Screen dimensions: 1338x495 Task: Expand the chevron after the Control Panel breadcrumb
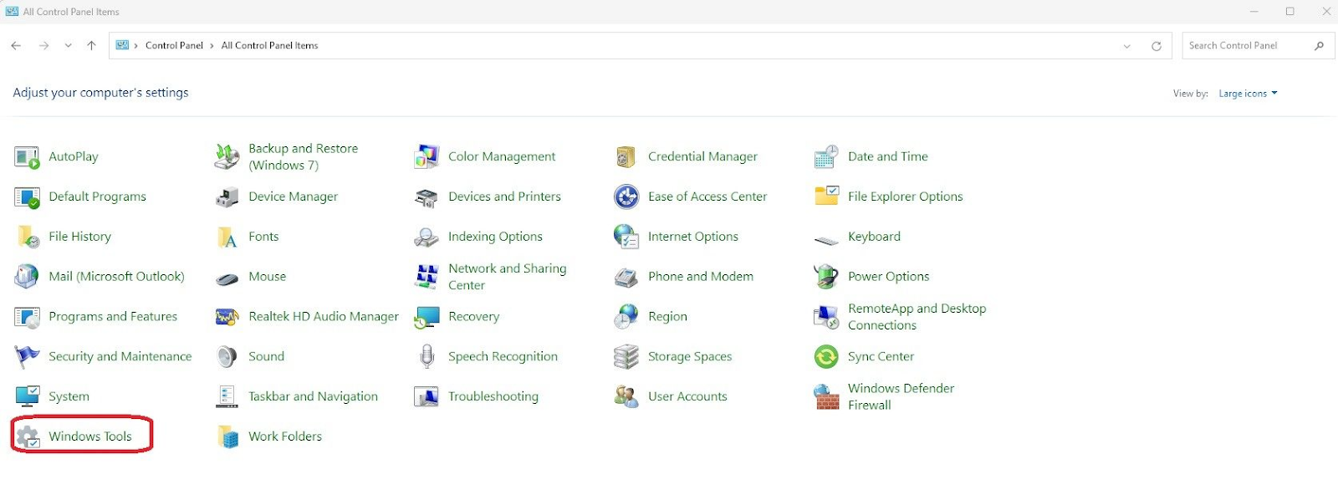[x=212, y=46]
